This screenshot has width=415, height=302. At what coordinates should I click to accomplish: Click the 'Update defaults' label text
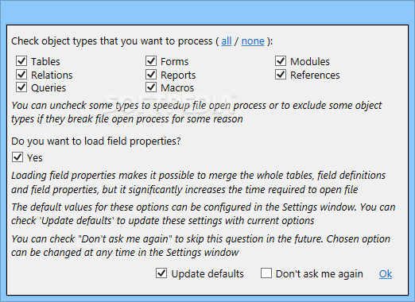pyautogui.click(x=207, y=274)
